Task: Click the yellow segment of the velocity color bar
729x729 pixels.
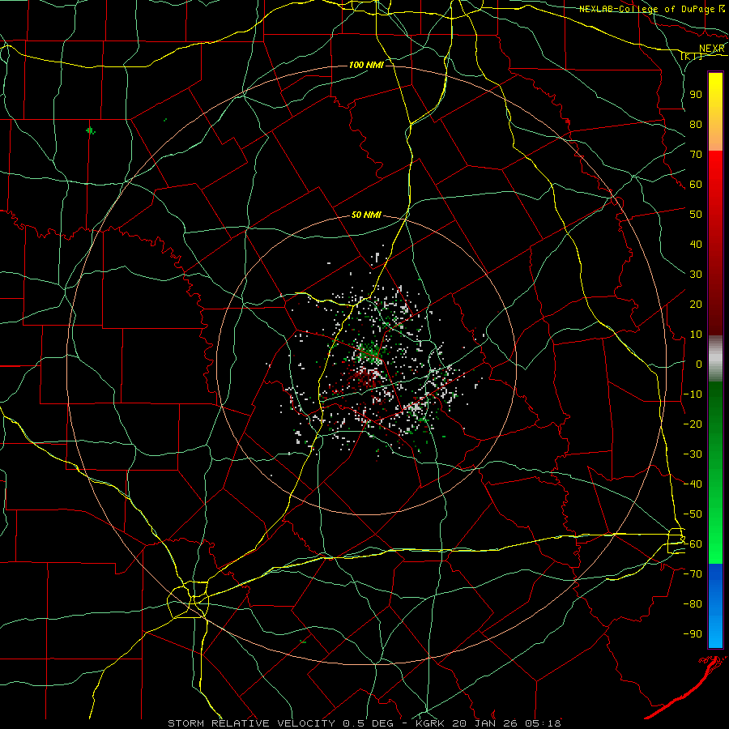Action: [715, 112]
